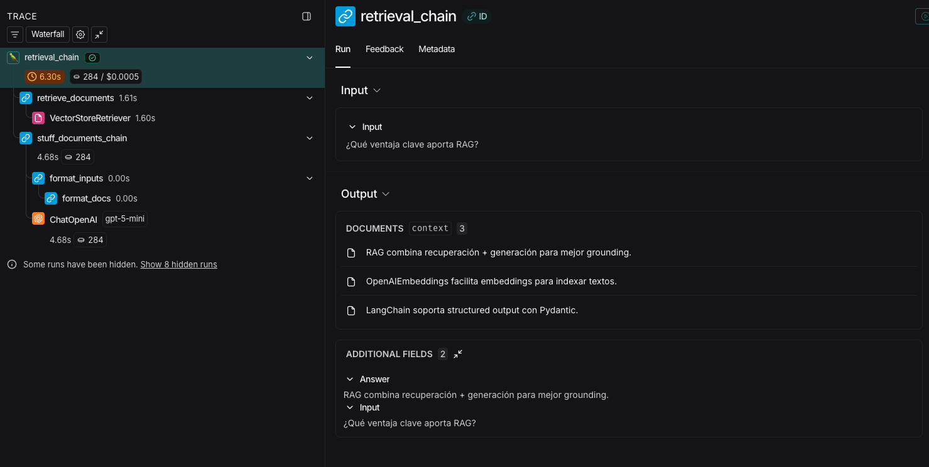
Task: Click the ChatOpenAI model icon
Action: pyautogui.click(x=38, y=219)
